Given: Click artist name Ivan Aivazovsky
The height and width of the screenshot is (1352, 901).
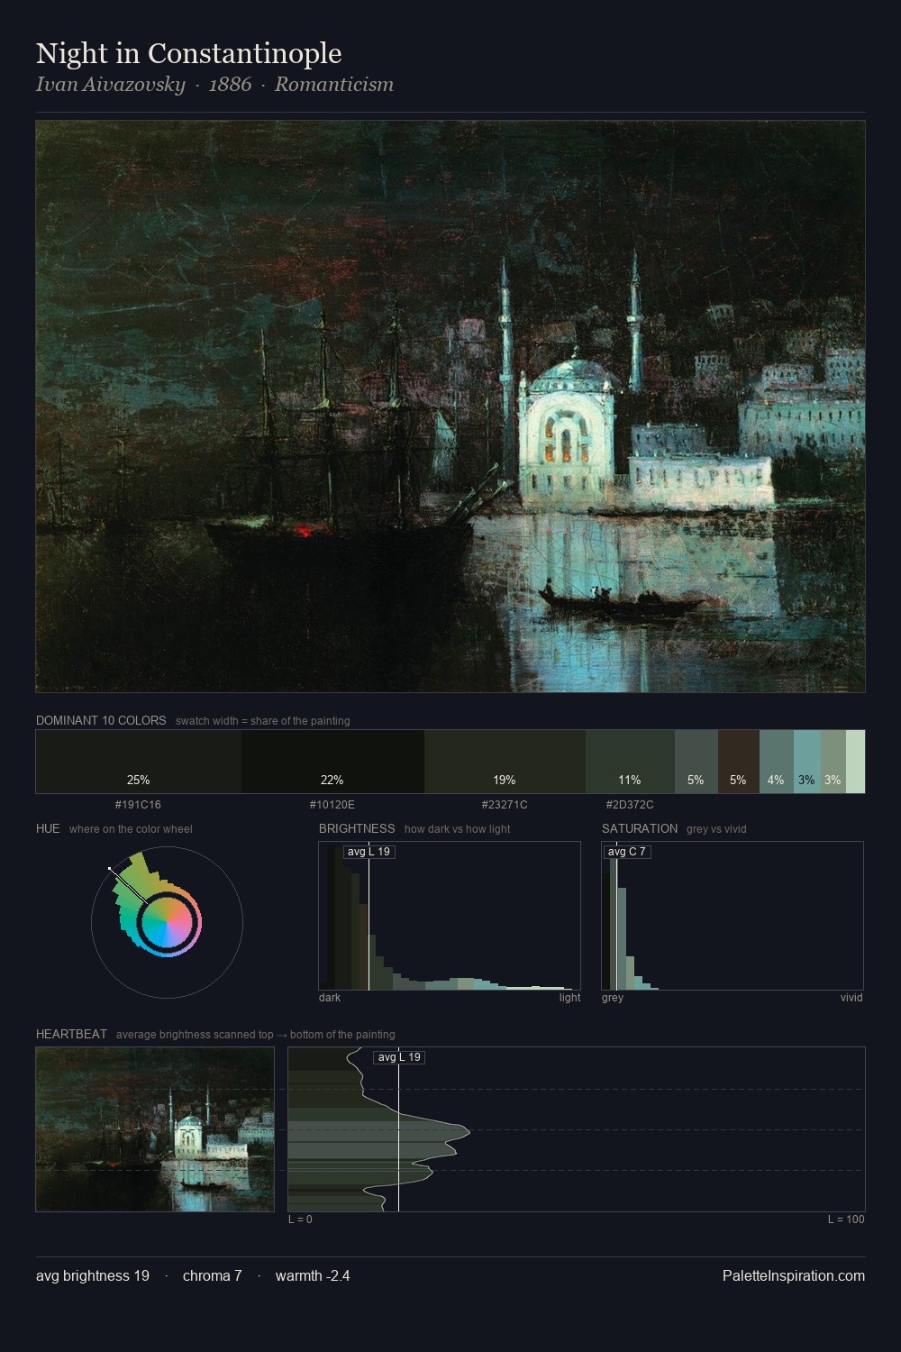Looking at the screenshot, I should pos(111,85).
